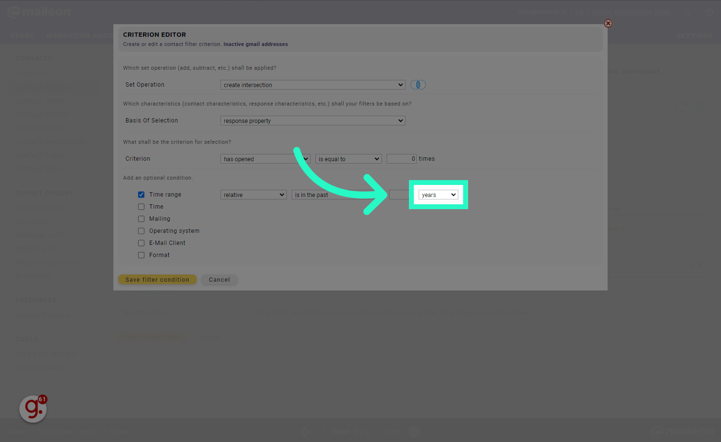Select CONTACT PREFERENCES in the sidebar
The height and width of the screenshot is (442, 721).
coord(52,142)
